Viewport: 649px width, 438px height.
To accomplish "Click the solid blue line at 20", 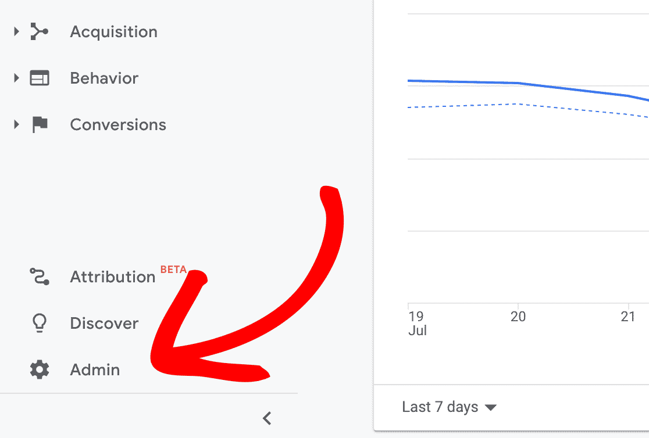I will [518, 83].
